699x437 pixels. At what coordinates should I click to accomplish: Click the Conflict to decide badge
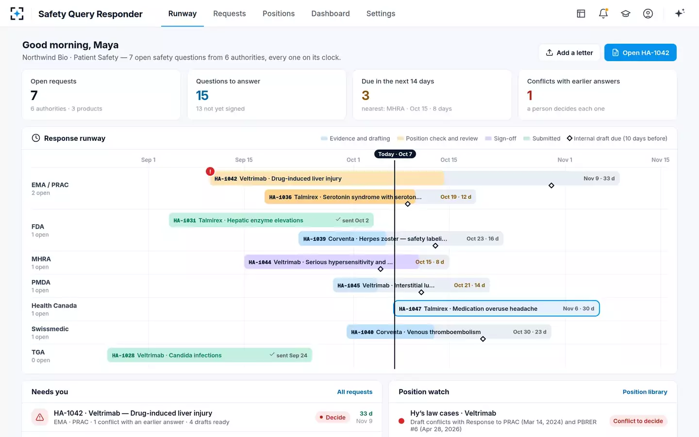click(x=638, y=421)
